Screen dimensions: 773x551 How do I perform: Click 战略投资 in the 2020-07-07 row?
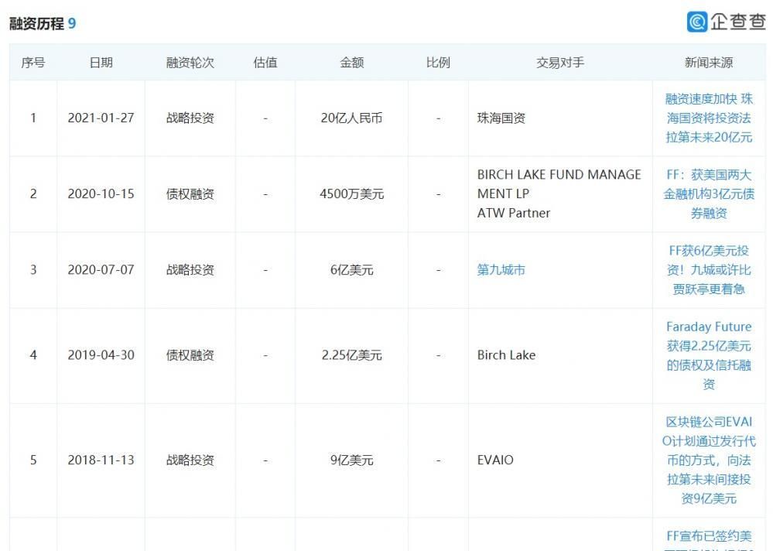[x=190, y=269]
